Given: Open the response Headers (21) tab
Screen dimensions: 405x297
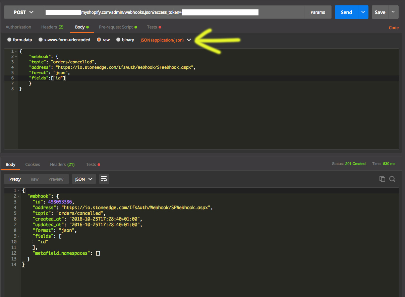Looking at the screenshot, I should coord(62,164).
